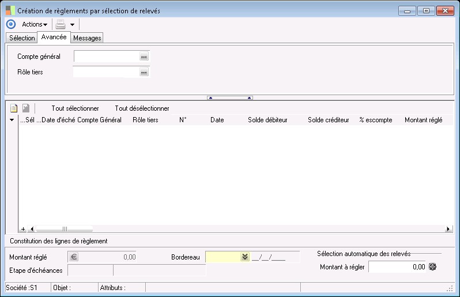Click the Rôle tiers column header
Screen dimensions: 460x297
click(x=145, y=120)
